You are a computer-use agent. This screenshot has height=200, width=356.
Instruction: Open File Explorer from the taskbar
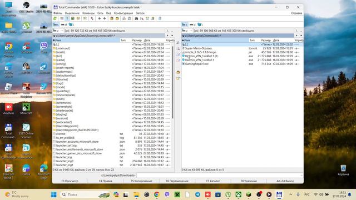(x=136, y=194)
